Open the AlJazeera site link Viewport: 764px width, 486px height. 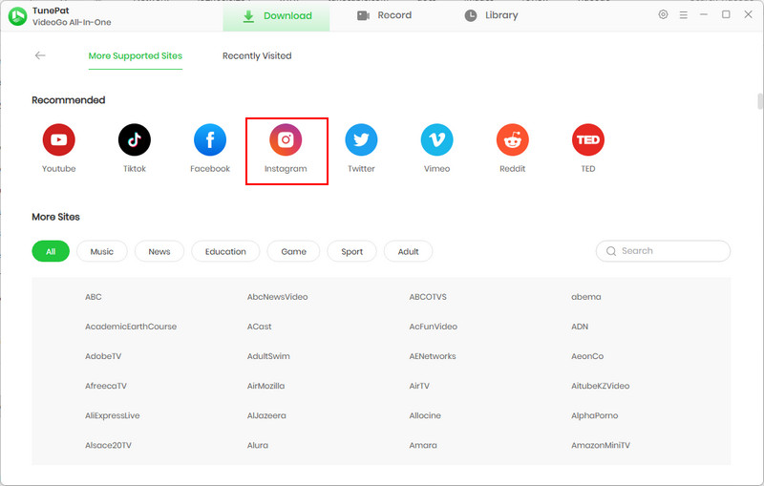pyautogui.click(x=266, y=416)
